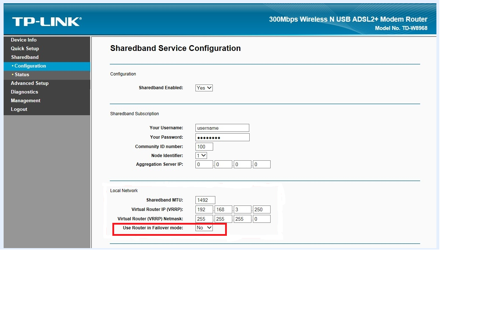Click the Local Network section label

click(124, 191)
